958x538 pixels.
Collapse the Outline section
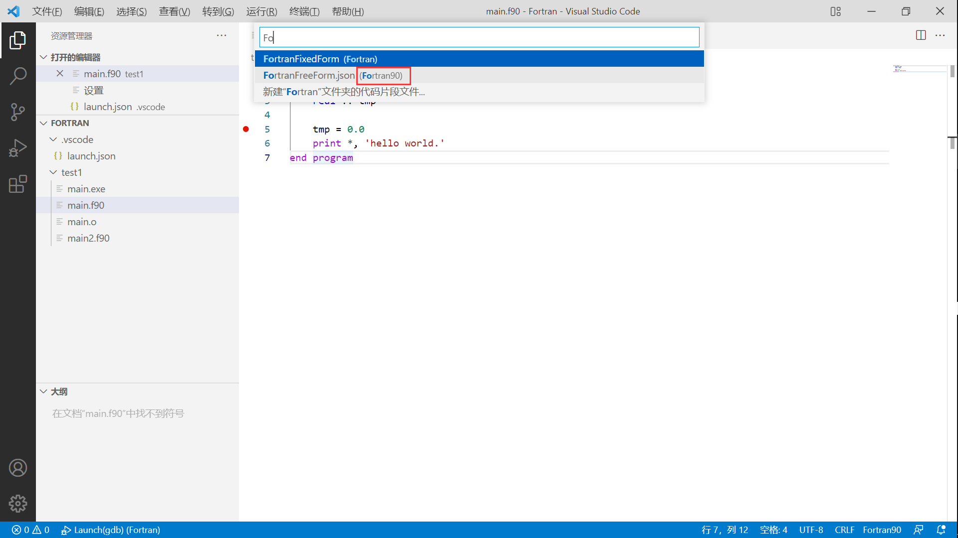[x=44, y=392]
